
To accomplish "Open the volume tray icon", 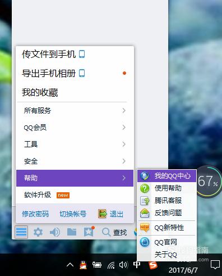I will (x=123, y=265).
